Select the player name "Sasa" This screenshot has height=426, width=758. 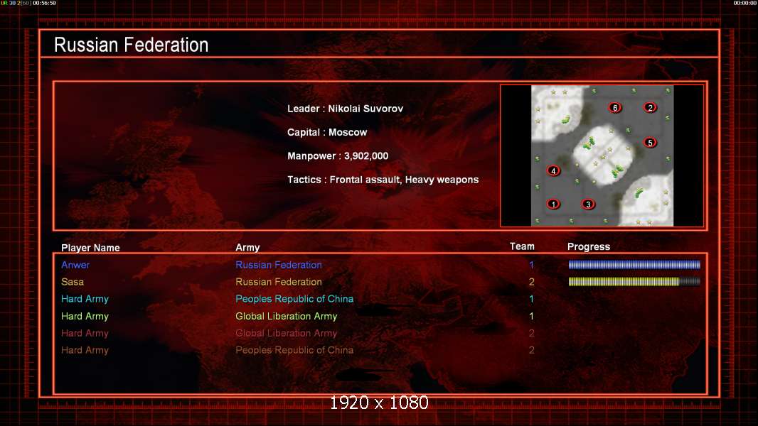click(73, 282)
